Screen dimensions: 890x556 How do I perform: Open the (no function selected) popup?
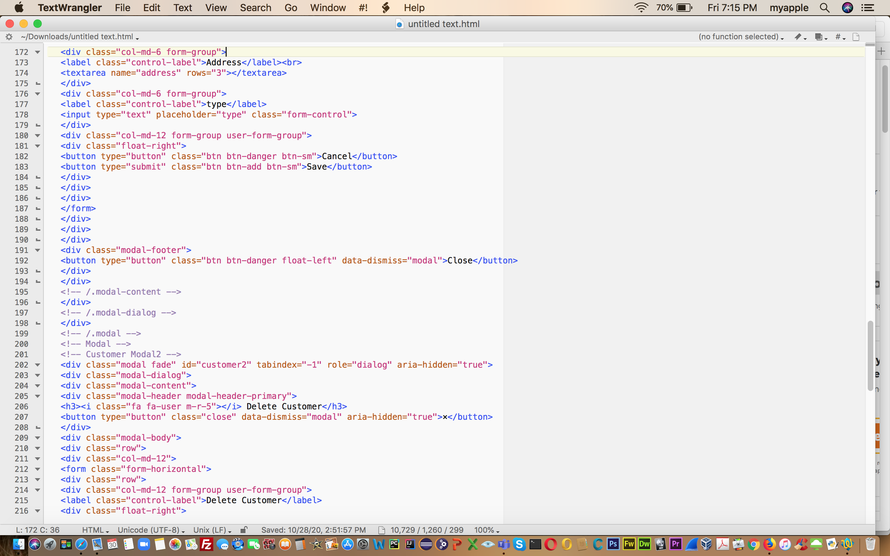point(741,37)
